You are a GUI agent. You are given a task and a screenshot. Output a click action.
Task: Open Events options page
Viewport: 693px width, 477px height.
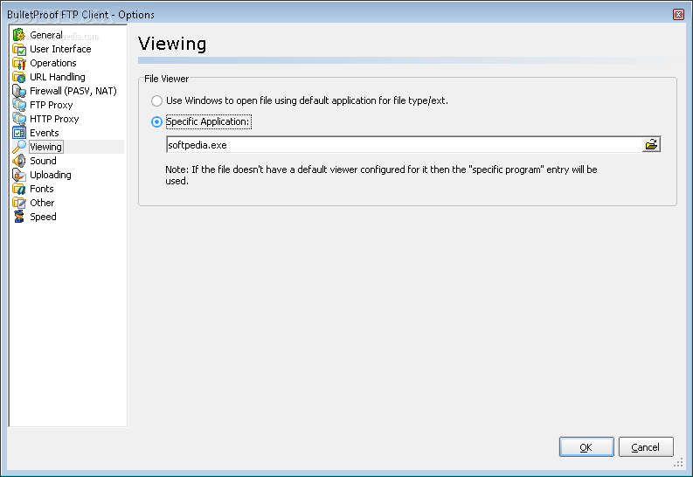tap(45, 133)
